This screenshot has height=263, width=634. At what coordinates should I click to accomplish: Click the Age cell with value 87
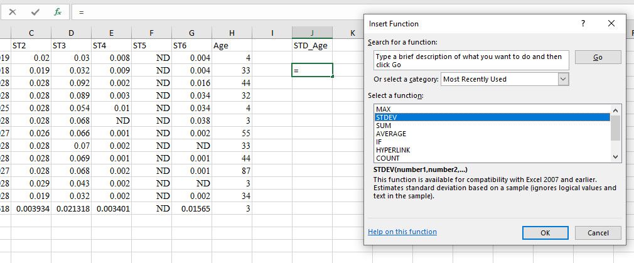pos(232,171)
